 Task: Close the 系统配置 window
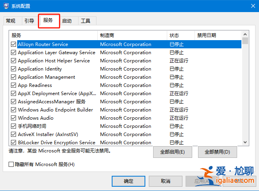(x=253, y=6)
